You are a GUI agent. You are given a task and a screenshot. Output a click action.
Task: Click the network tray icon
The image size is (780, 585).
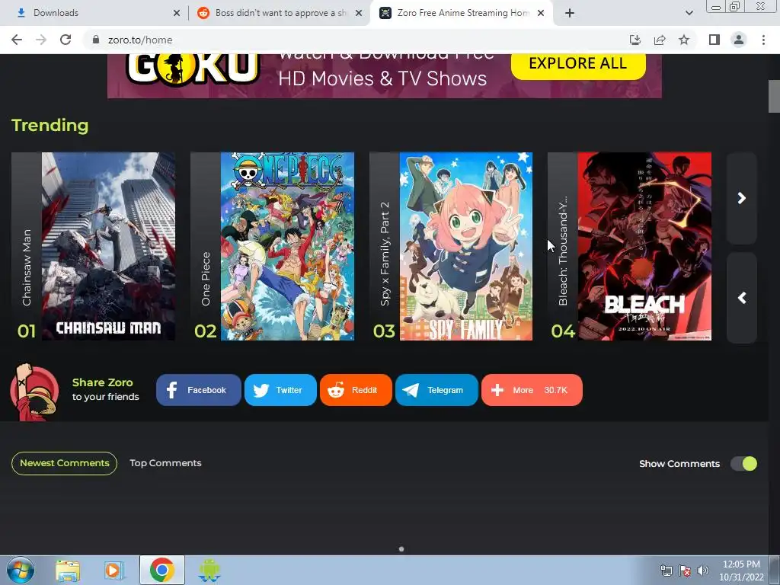(x=666, y=571)
